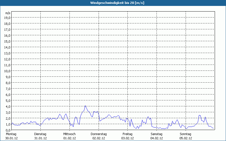Click the 'm/s' axis unit label
Viewport: 226px width, 141px height.
(x=8, y=13)
